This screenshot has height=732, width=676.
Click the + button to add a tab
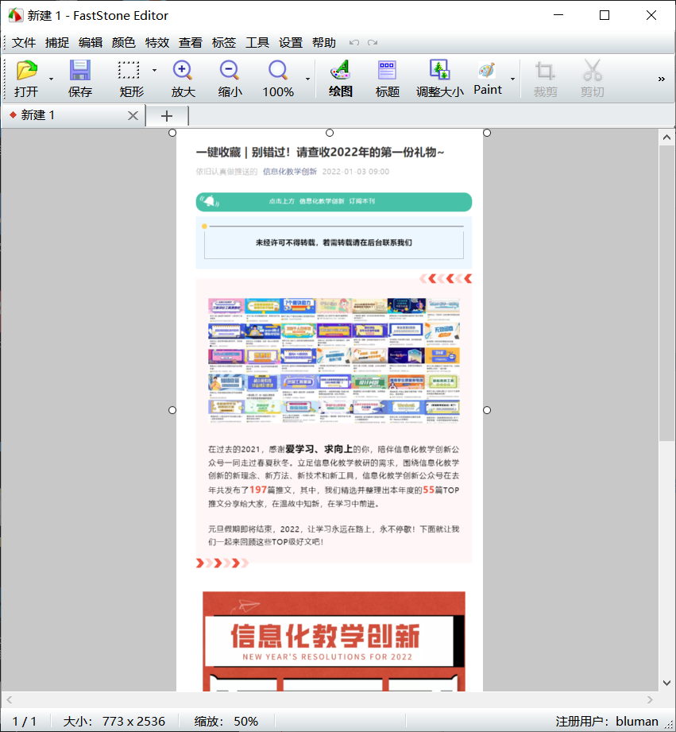click(x=167, y=114)
